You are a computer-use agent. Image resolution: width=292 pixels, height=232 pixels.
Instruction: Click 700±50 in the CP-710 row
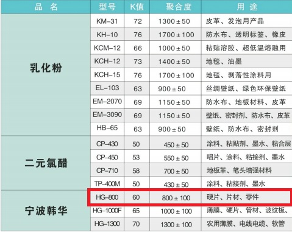(176, 171)
